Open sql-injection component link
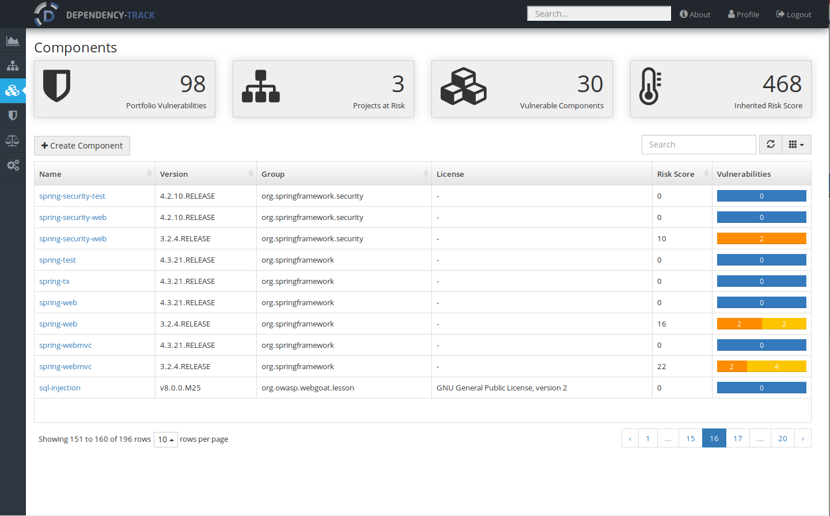This screenshot has height=516, width=830. pyautogui.click(x=60, y=388)
